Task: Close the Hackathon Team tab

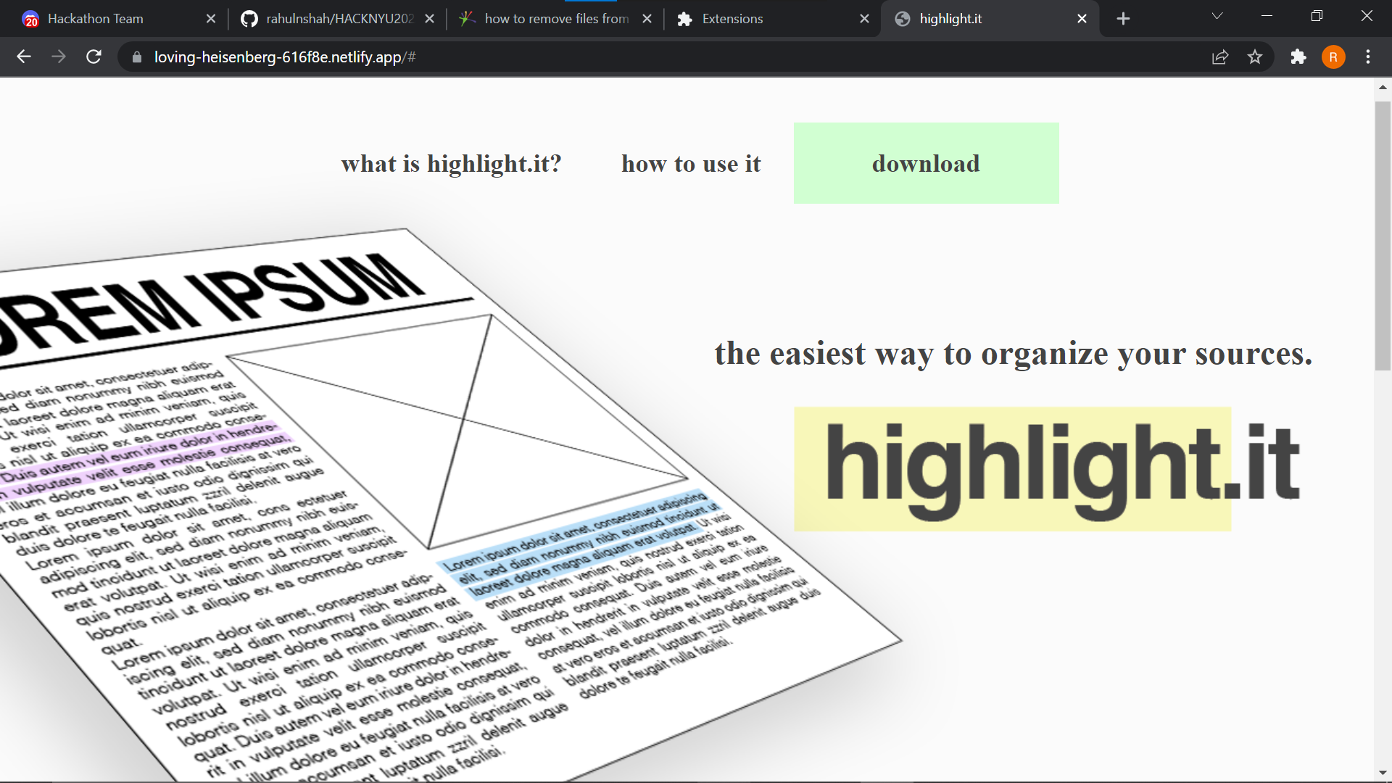Action: [211, 19]
